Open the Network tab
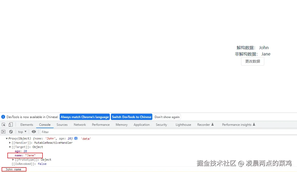The width and height of the screenshot is (297, 172). point(80,125)
